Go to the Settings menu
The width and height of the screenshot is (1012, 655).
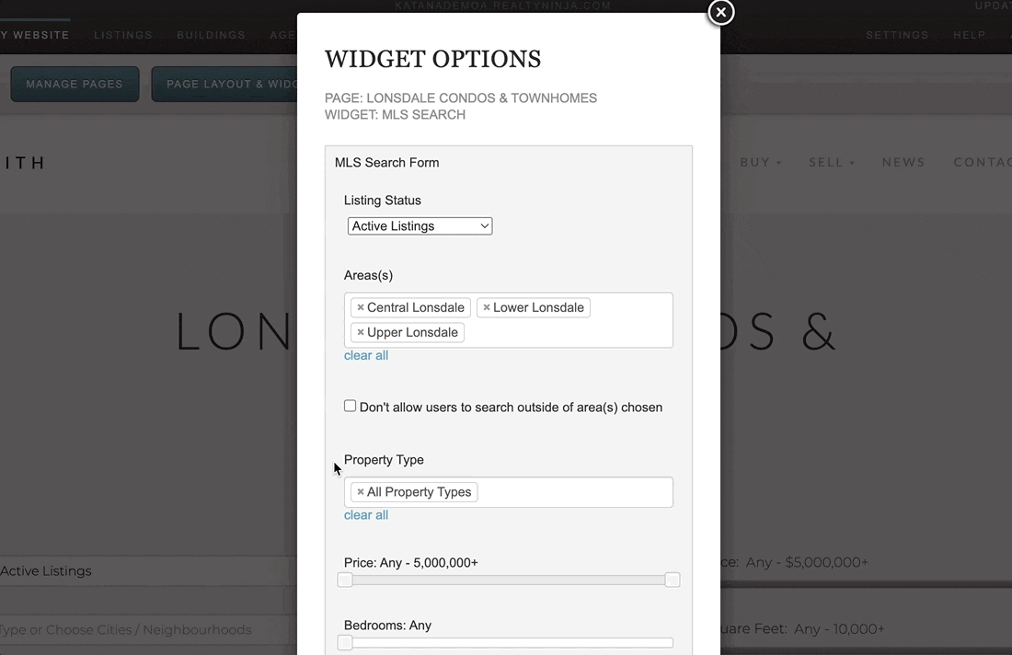[897, 35]
